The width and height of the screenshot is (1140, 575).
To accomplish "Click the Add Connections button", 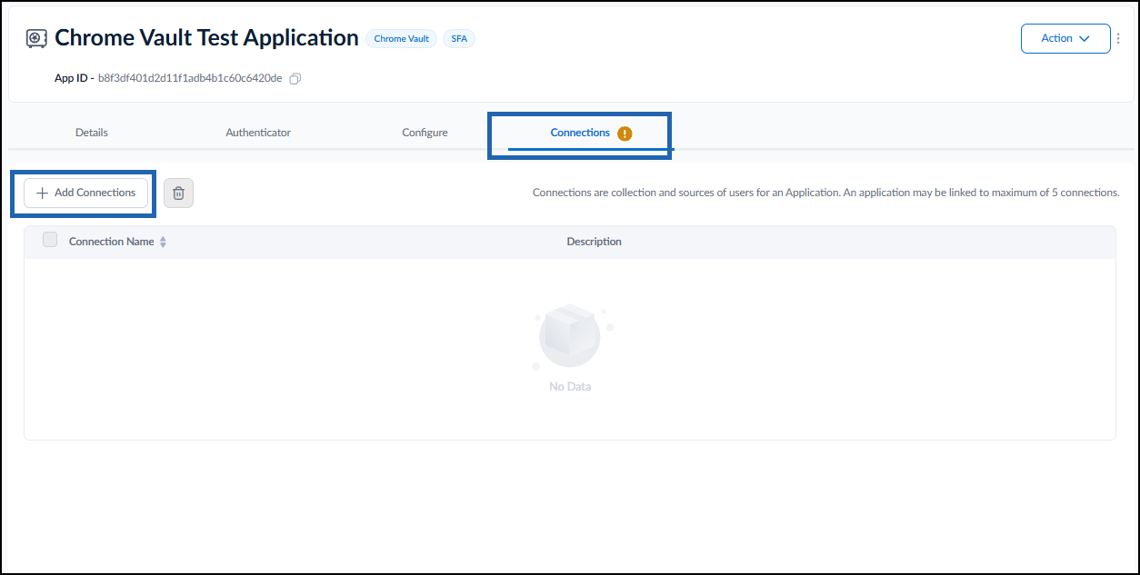I will click(85, 193).
